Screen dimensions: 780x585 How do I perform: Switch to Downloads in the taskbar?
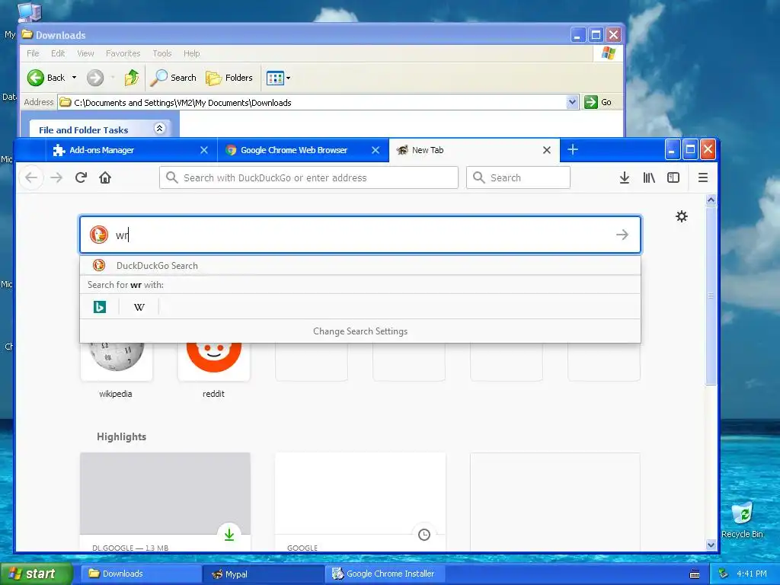click(x=141, y=574)
